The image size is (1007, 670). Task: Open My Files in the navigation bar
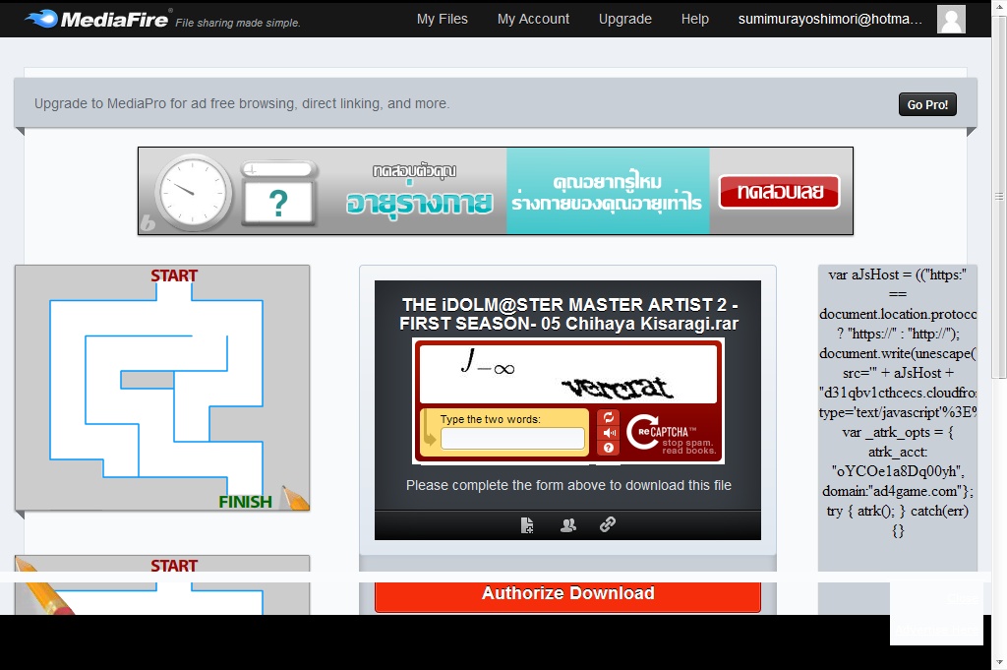point(442,20)
